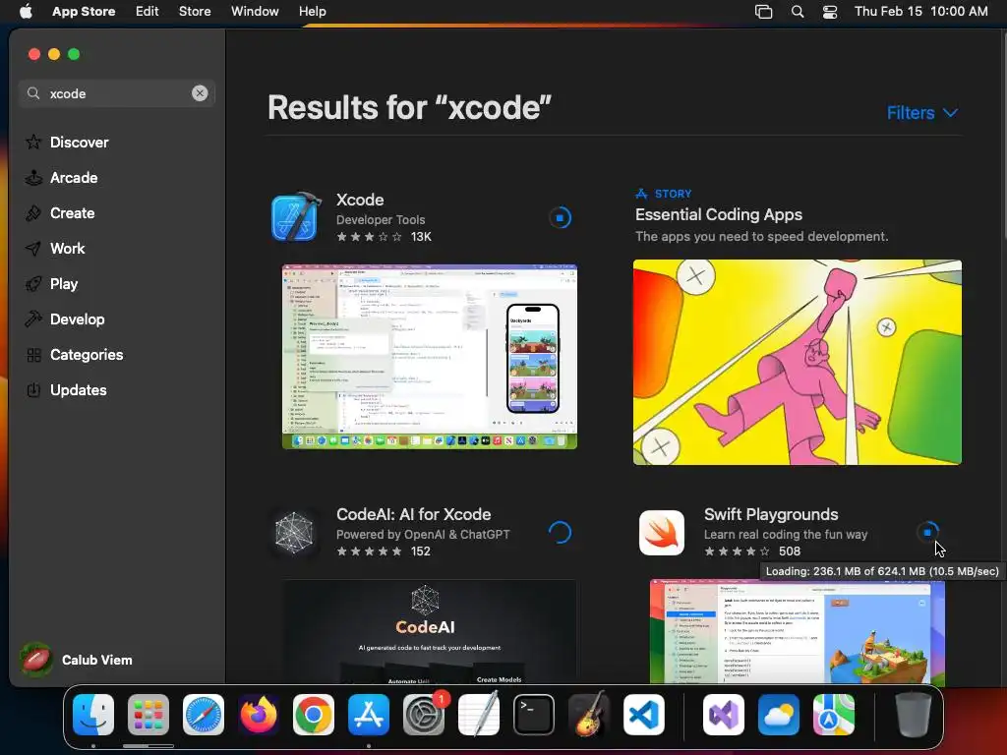Open Visual Studio from the Dock
The height and width of the screenshot is (755, 1007).
(x=724, y=715)
